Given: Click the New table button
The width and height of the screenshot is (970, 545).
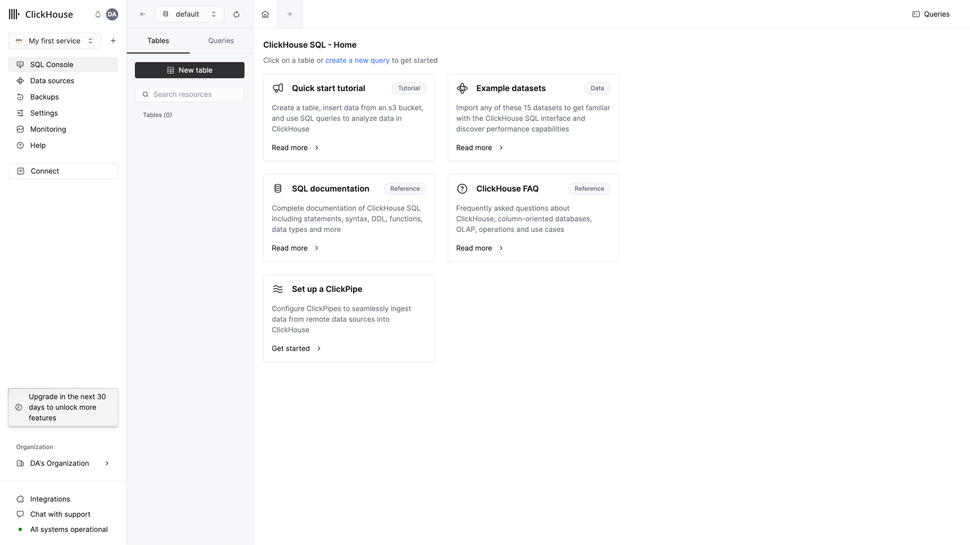Looking at the screenshot, I should [x=189, y=70].
